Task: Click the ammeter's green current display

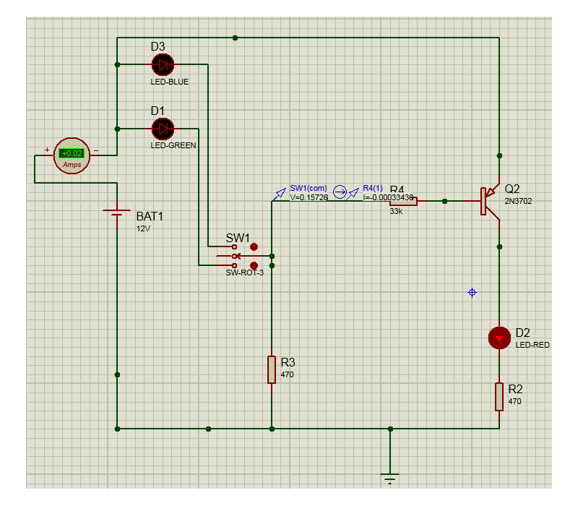Action: pyautogui.click(x=72, y=153)
